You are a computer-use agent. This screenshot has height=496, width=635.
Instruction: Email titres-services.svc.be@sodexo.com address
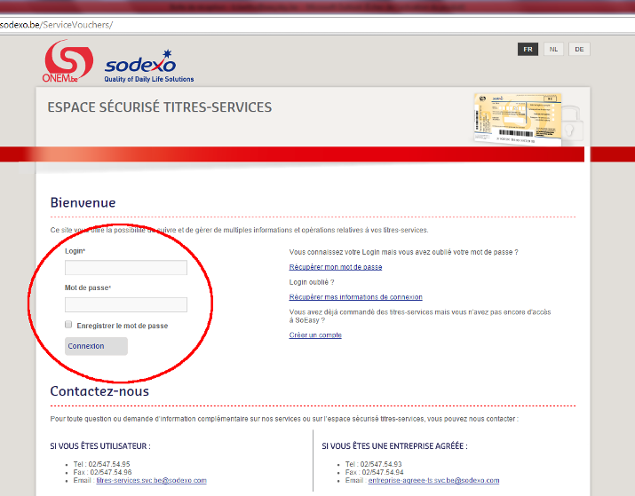tap(152, 480)
